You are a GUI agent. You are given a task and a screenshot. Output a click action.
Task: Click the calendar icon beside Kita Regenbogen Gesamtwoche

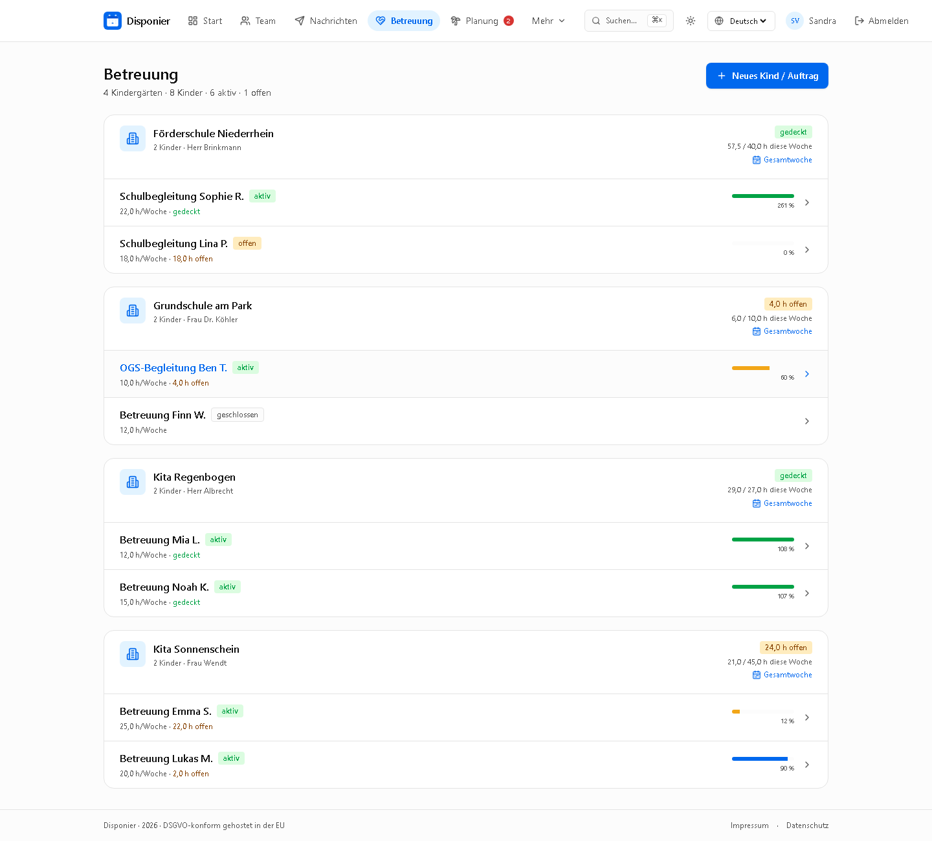(757, 503)
